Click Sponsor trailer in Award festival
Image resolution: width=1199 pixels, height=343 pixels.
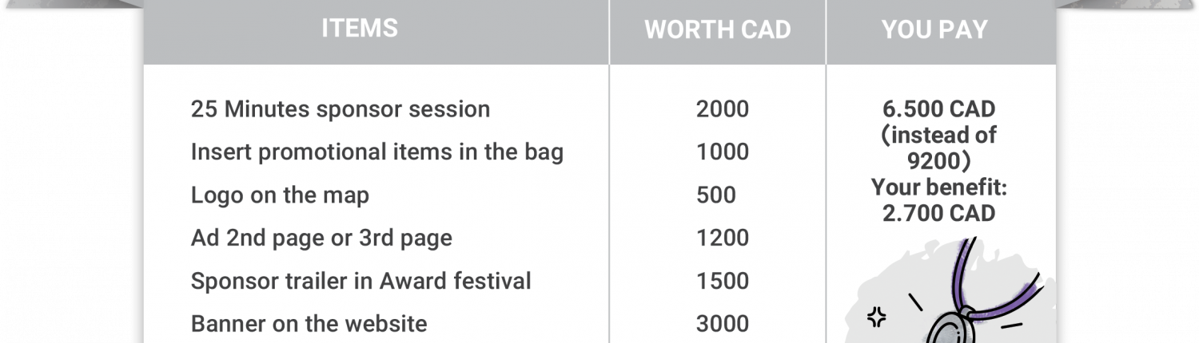pyautogui.click(x=360, y=282)
